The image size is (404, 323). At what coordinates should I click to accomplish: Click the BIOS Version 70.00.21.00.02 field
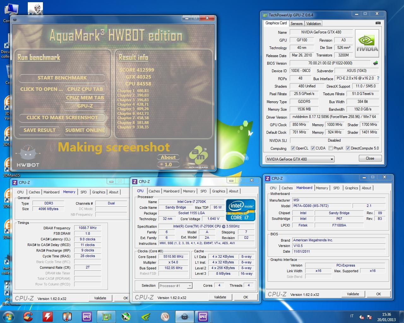click(x=330, y=63)
